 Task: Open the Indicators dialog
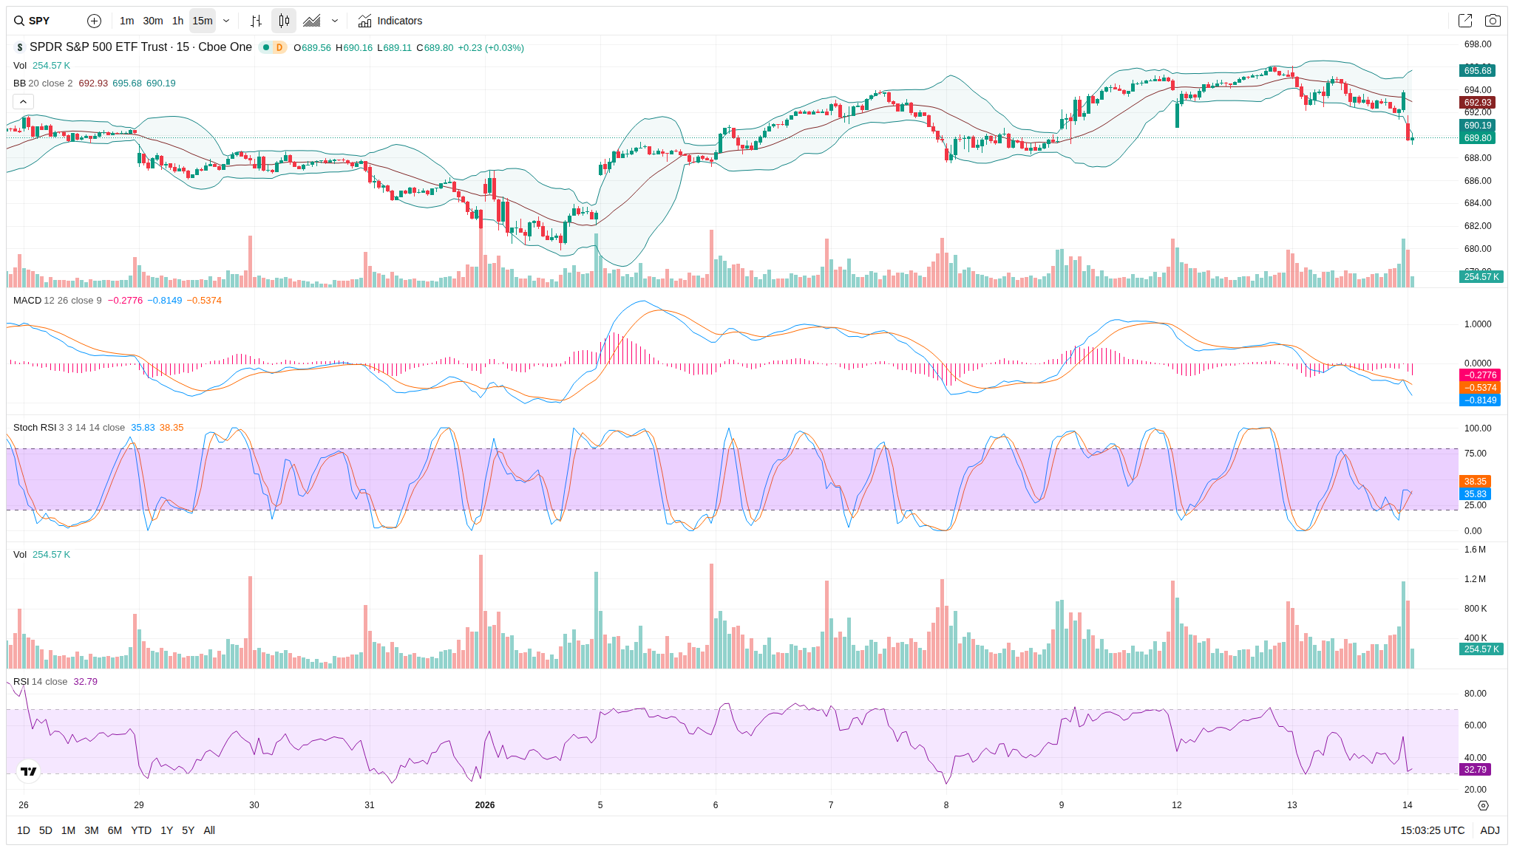(x=390, y=21)
